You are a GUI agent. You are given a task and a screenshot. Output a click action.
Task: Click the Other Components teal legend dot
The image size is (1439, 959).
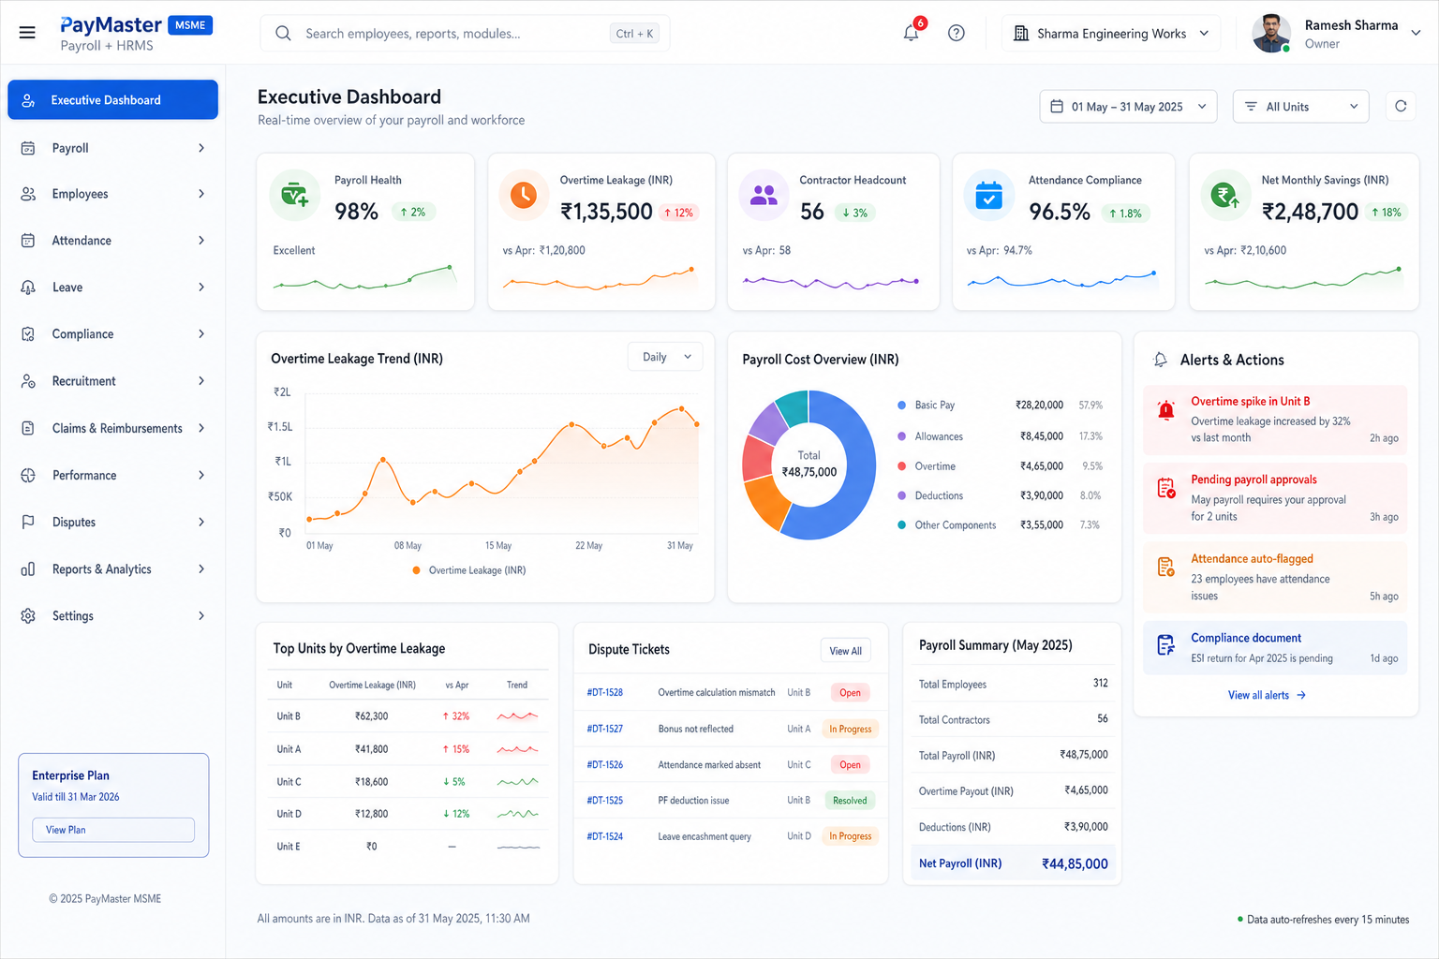pyautogui.click(x=901, y=525)
